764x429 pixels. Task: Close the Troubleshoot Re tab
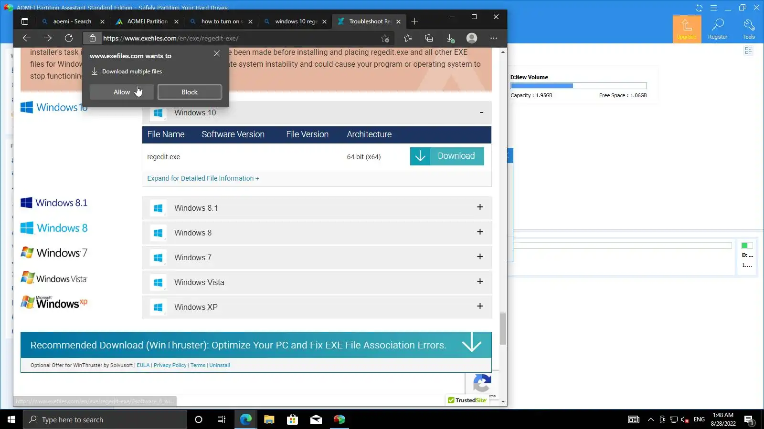[x=398, y=21]
